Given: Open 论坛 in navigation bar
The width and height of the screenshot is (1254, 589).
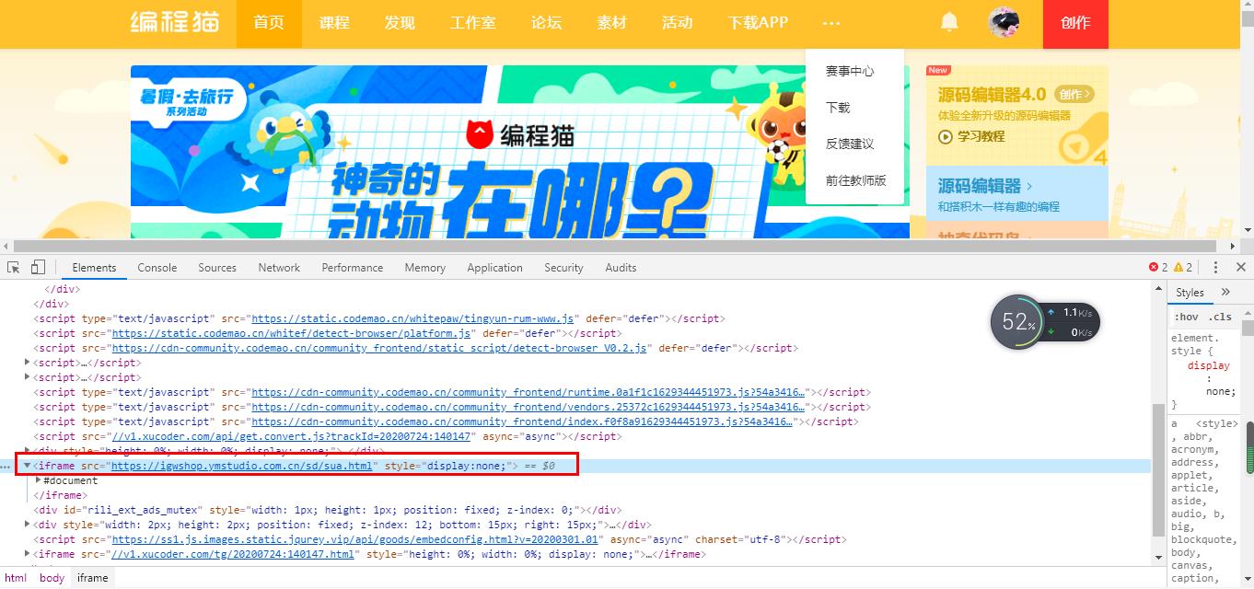Looking at the screenshot, I should 546,23.
